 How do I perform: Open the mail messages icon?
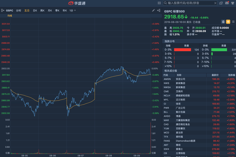tap(227, 3)
